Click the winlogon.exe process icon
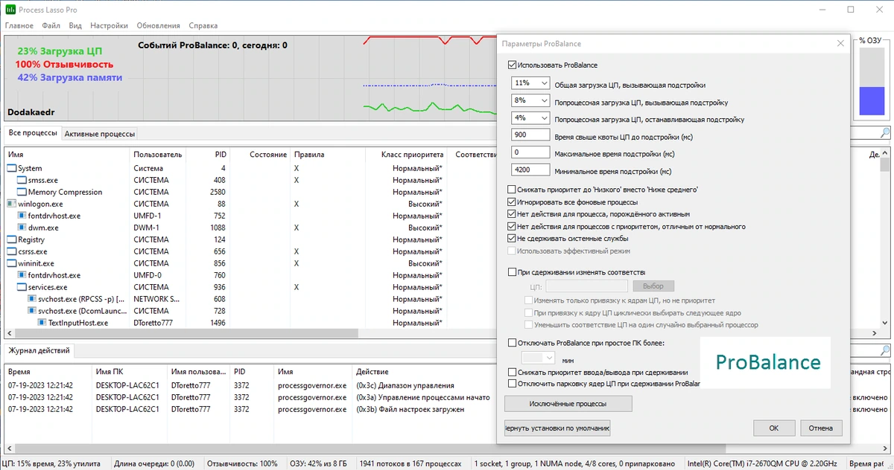This screenshot has height=470, width=894. click(x=11, y=204)
